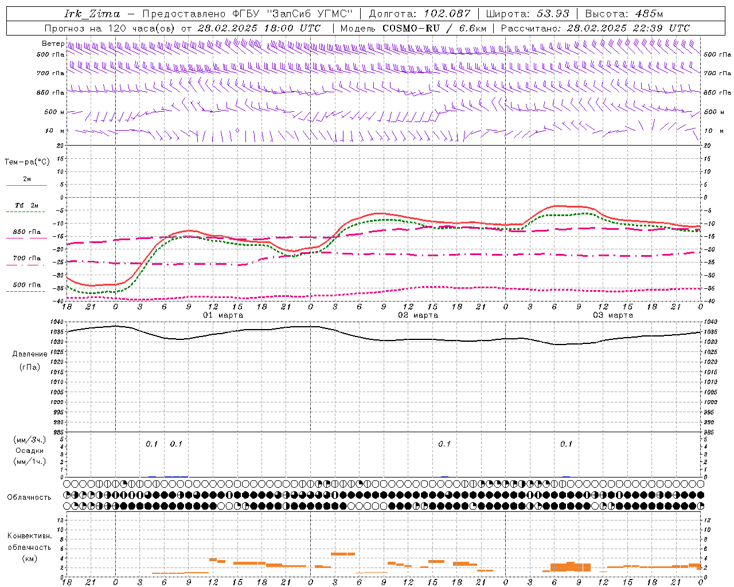Click the model label "Модель COSMO-RU / 6.6км"
The height and width of the screenshot is (587, 734).
[x=413, y=28]
